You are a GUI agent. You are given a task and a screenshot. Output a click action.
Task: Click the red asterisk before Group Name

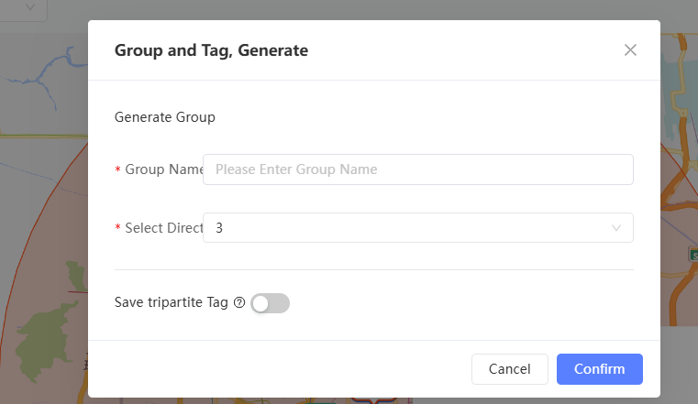(117, 170)
